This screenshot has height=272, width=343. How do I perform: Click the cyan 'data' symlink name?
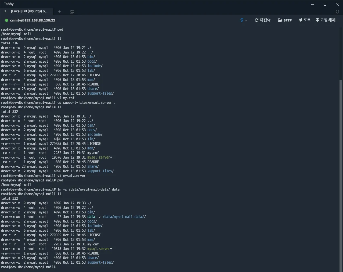point(91,217)
